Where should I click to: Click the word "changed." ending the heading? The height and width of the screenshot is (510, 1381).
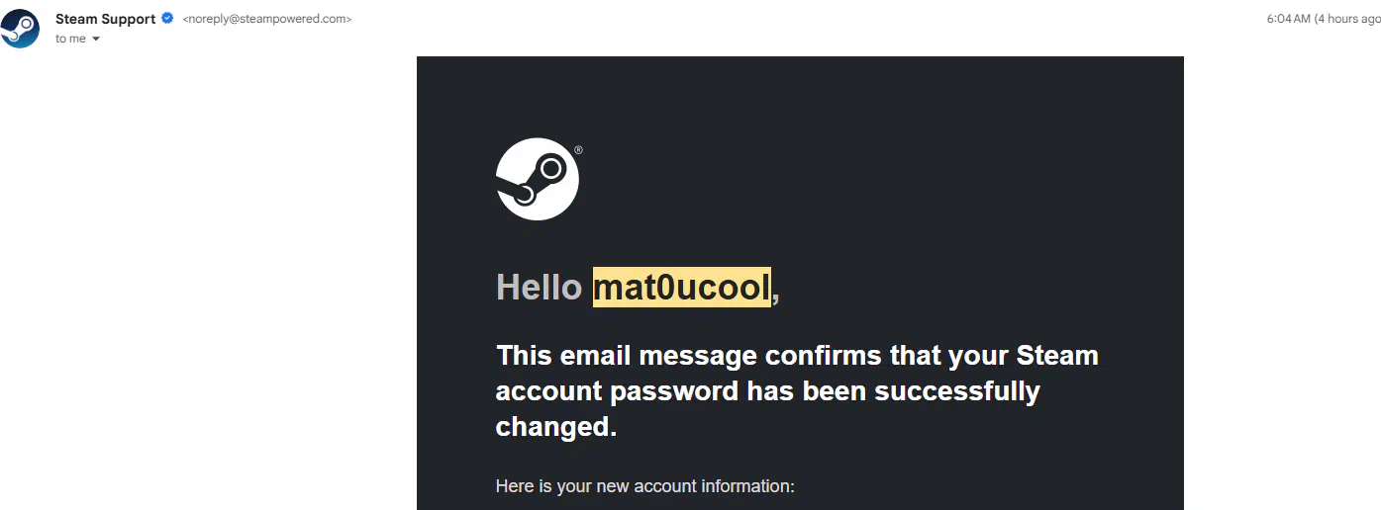pyautogui.click(x=556, y=426)
